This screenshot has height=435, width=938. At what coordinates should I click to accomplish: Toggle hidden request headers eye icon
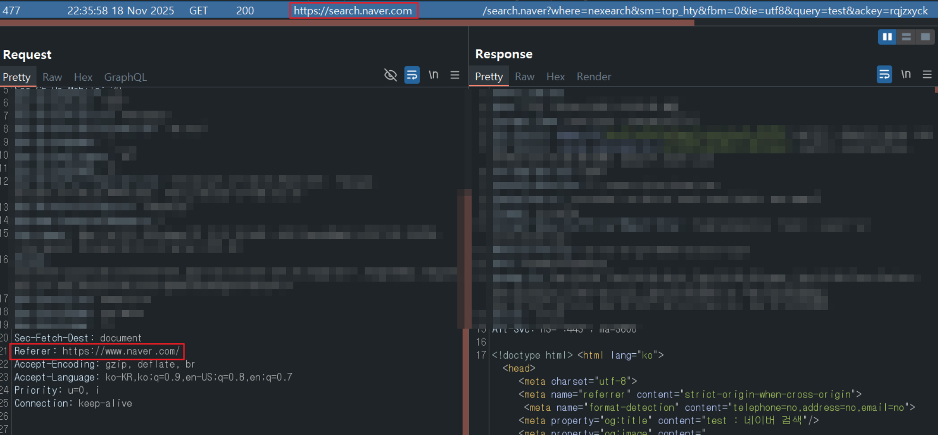click(390, 75)
